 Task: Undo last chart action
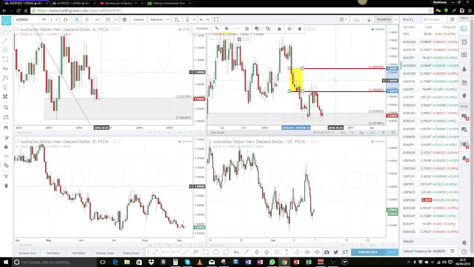coord(201,19)
